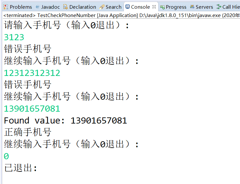This screenshot has width=240, height=184.
Task: Click the Servers tab icon
Action: coord(192,7)
